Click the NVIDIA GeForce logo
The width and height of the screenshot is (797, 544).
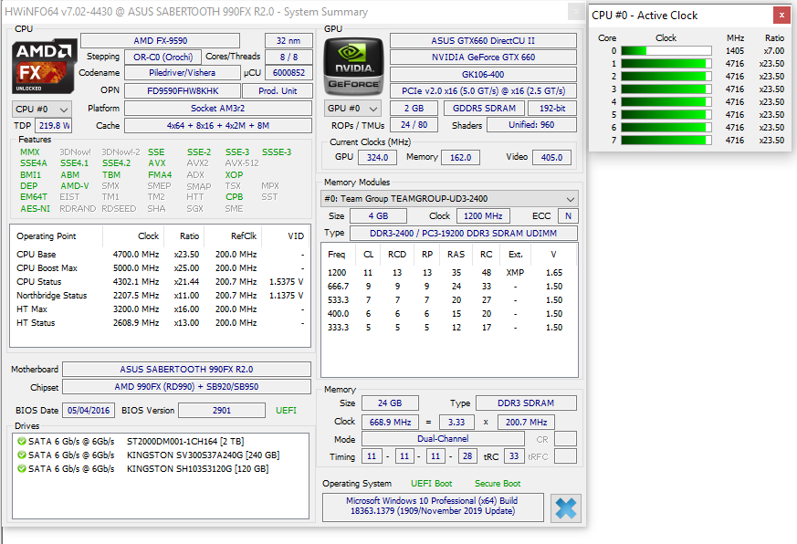click(353, 66)
